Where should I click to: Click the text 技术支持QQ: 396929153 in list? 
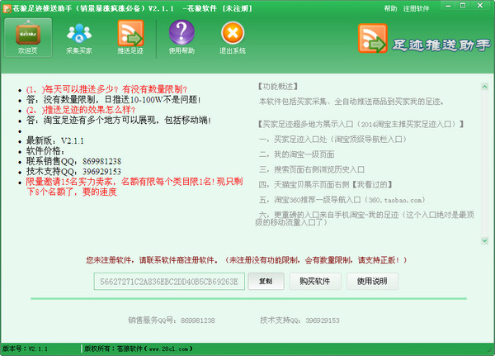click(x=73, y=171)
